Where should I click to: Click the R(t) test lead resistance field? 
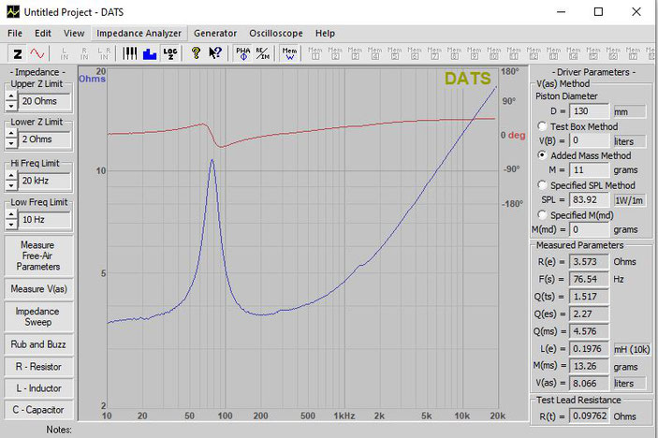(x=589, y=416)
